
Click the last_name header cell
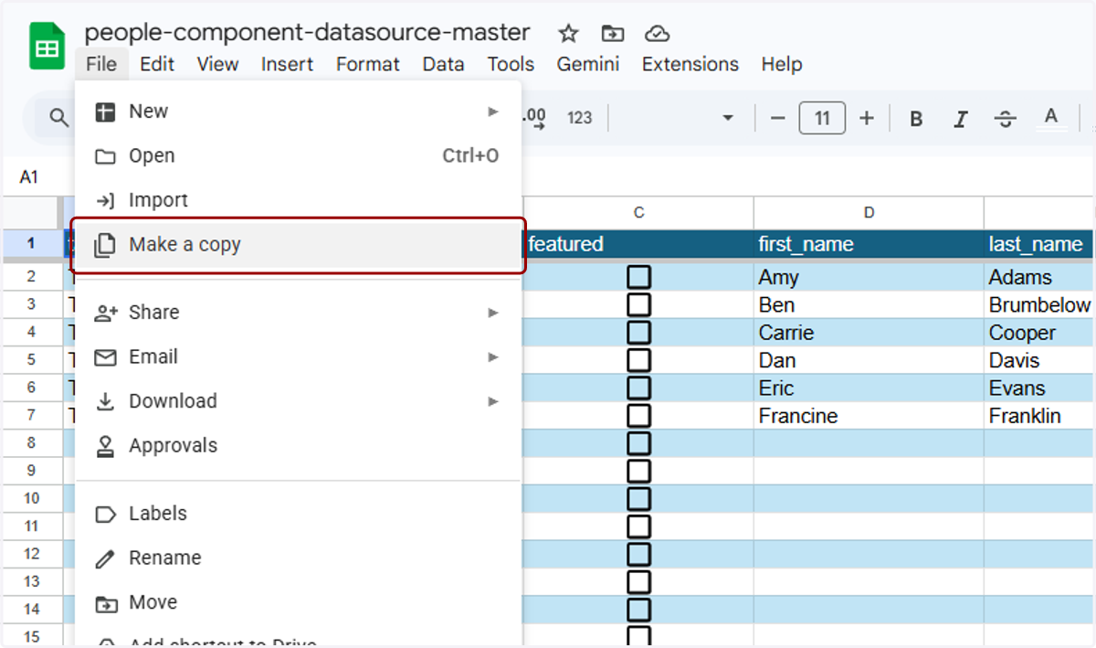(1039, 244)
